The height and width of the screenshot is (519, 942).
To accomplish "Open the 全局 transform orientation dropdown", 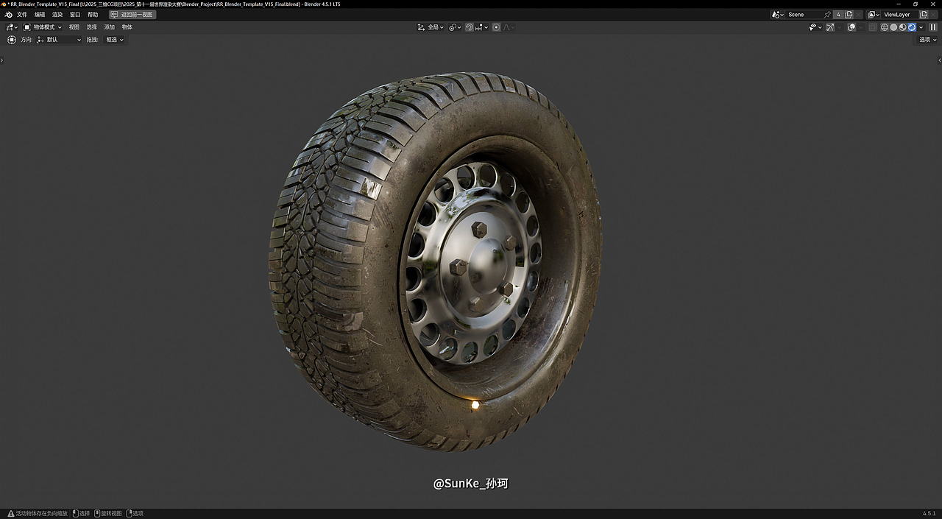I will [x=431, y=27].
